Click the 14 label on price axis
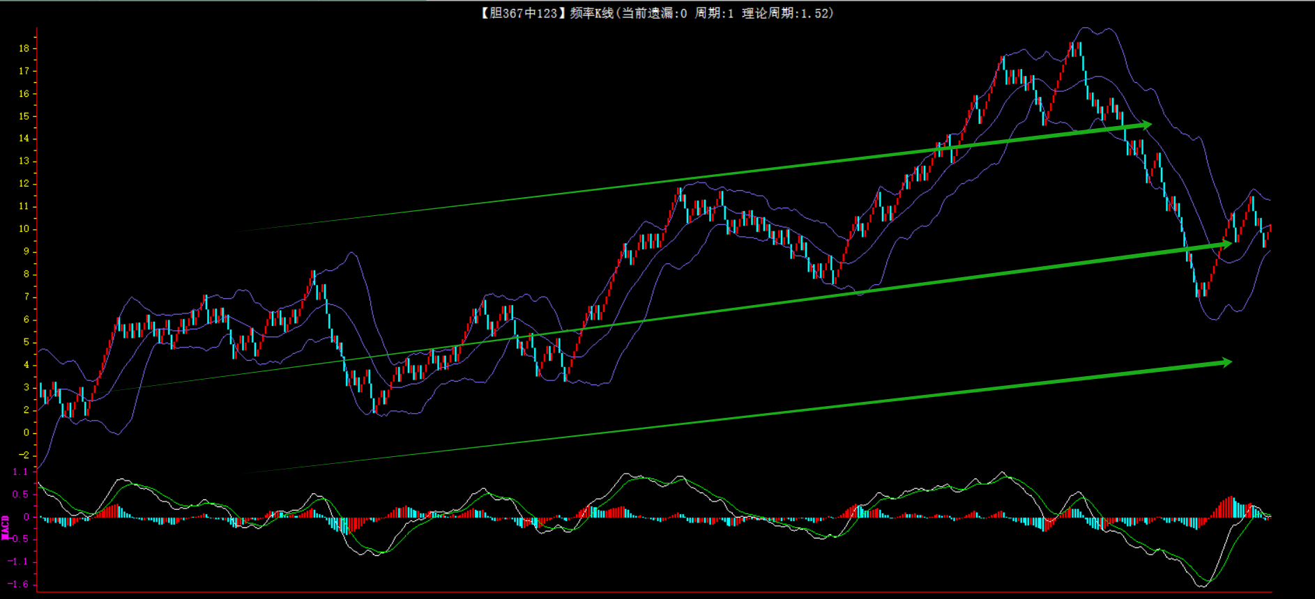 (x=24, y=139)
